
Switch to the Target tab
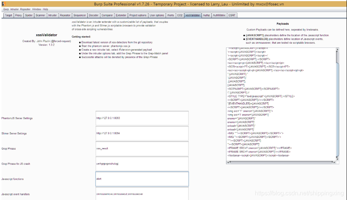(x=8, y=15)
